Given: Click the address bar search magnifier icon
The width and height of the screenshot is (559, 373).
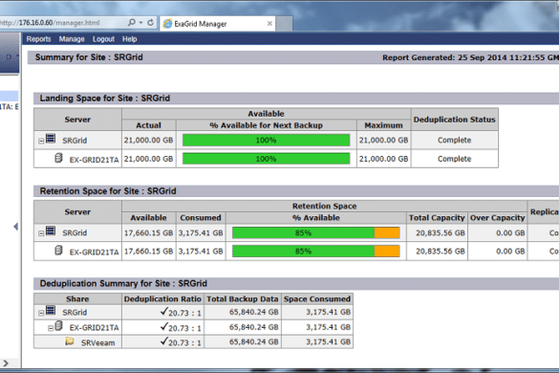Looking at the screenshot, I should coord(132,23).
